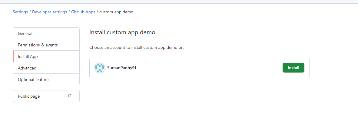This screenshot has height=125, width=358.
Task: Open the Advanced sidebar item
Action: pyautogui.click(x=27, y=68)
